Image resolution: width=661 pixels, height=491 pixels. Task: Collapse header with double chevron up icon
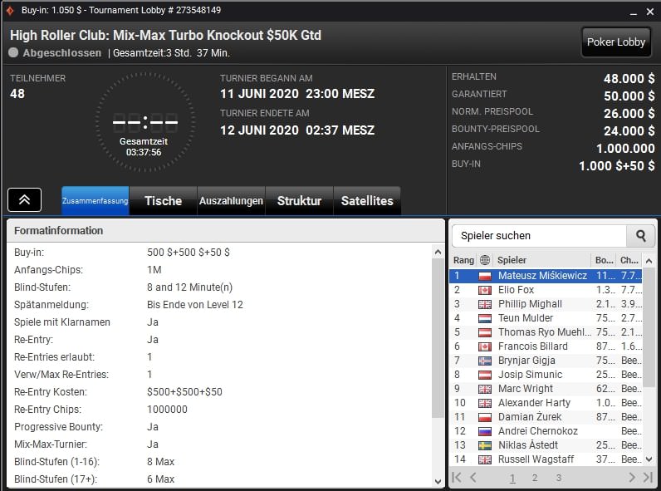click(x=25, y=200)
